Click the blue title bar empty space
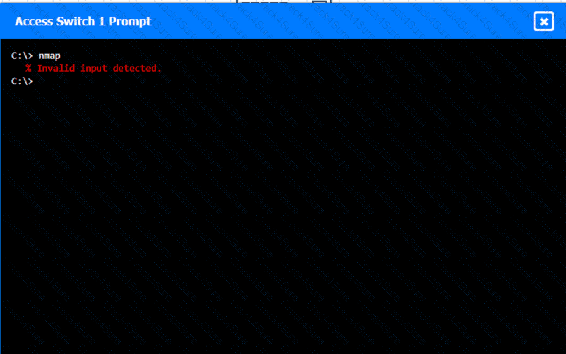The width and height of the screenshot is (566, 354). pyautogui.click(x=339, y=21)
